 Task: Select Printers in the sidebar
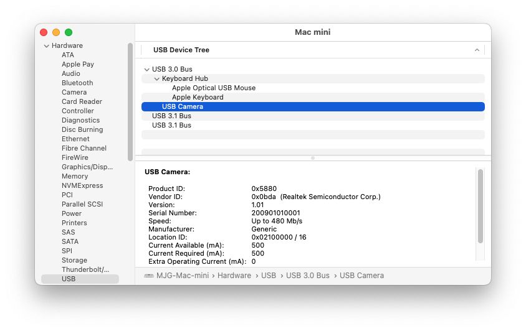[x=74, y=223]
